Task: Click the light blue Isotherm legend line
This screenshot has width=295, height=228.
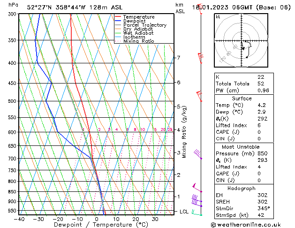Action: (x=118, y=37)
